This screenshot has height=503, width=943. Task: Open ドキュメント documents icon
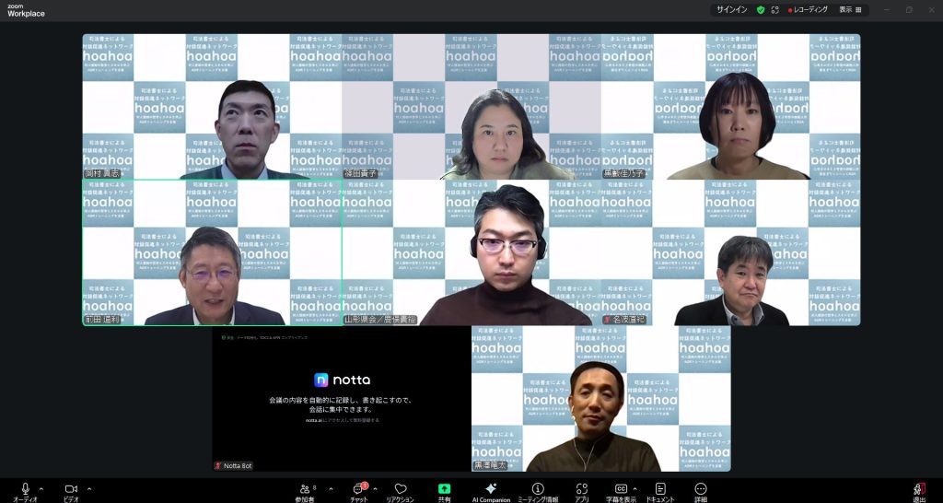[x=660, y=489]
